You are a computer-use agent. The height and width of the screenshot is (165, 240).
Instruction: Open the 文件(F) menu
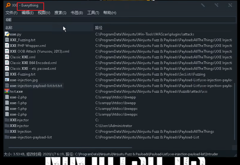[x=11, y=13]
